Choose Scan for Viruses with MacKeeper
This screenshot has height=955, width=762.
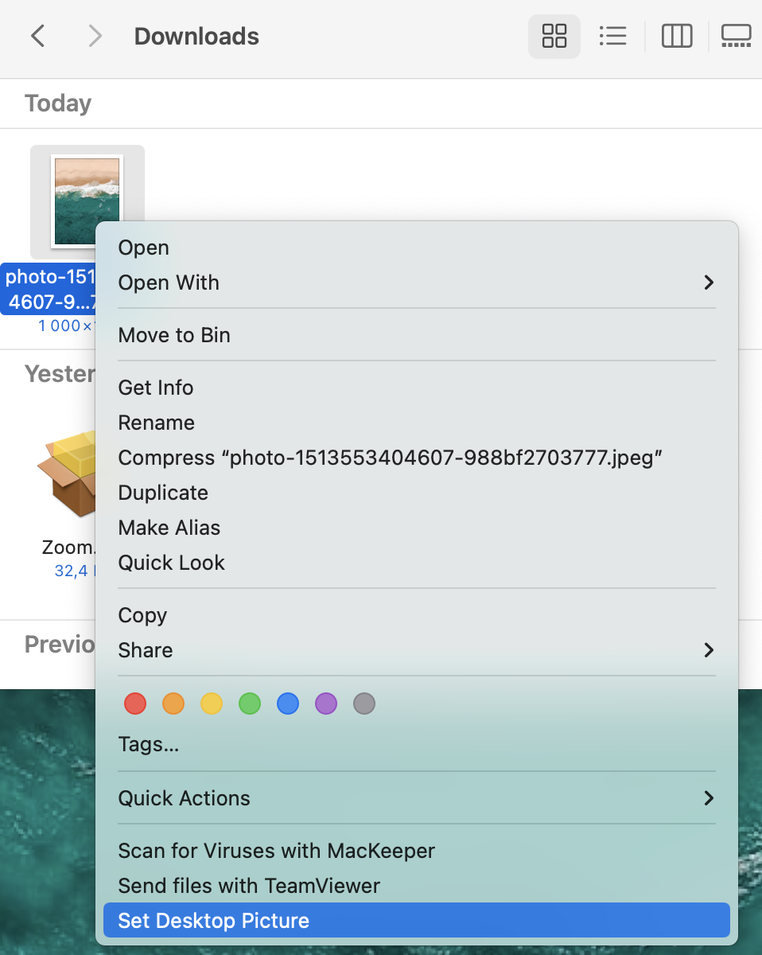click(417, 851)
